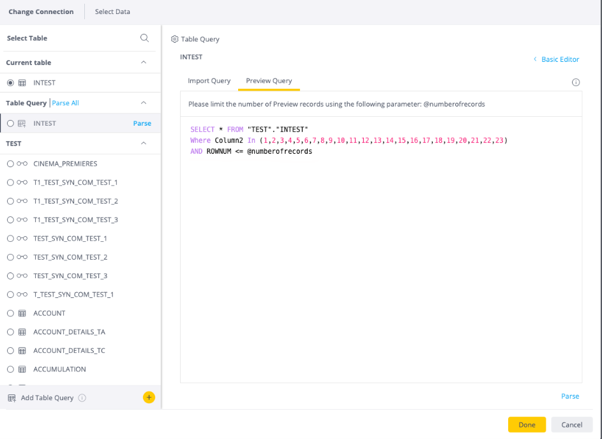Click the table icon for ACCOUNT_DETAILS_TA

[22, 332]
